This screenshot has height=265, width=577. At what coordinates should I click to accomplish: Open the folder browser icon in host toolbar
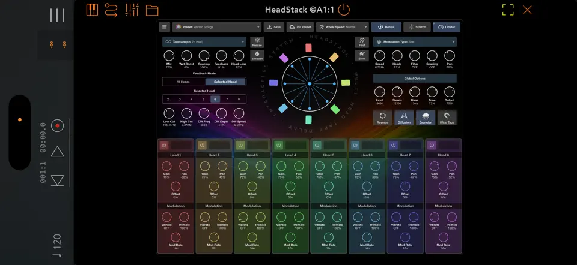point(152,10)
